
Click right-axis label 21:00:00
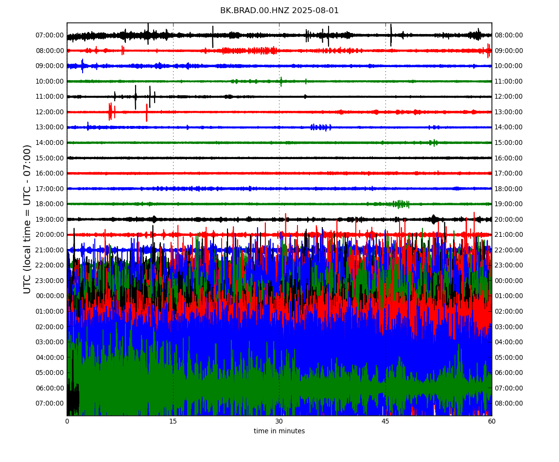(509, 235)
